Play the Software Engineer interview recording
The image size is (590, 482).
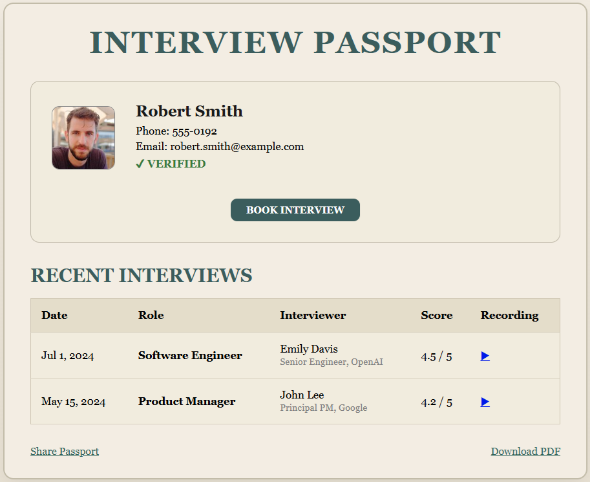click(x=485, y=356)
